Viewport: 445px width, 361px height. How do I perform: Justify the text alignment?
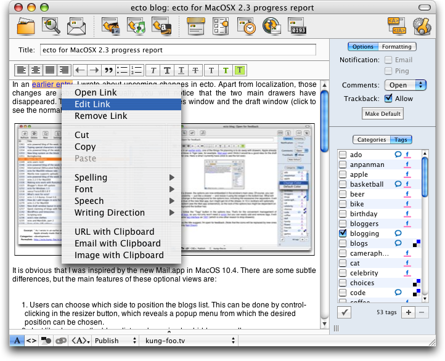click(x=50, y=70)
